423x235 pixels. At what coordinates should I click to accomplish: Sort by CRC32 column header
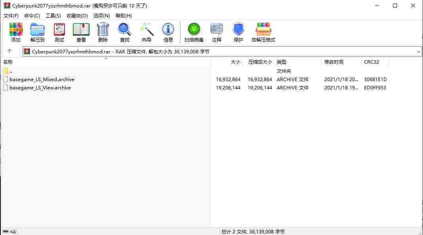coord(371,62)
